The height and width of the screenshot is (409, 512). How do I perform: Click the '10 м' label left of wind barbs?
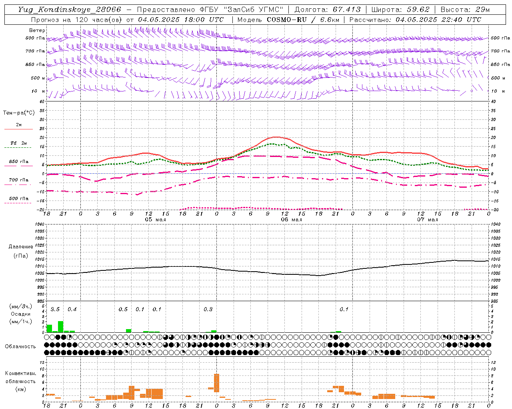pos(38,91)
